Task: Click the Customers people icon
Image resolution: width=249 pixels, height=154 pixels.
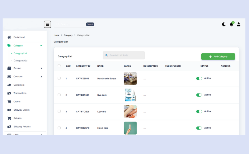Action: point(9,85)
